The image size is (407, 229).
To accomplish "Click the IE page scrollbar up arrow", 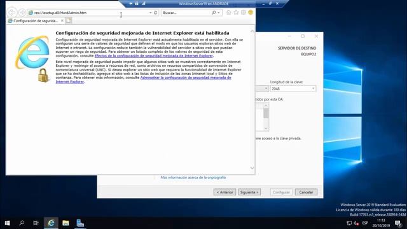I will tap(252, 31).
